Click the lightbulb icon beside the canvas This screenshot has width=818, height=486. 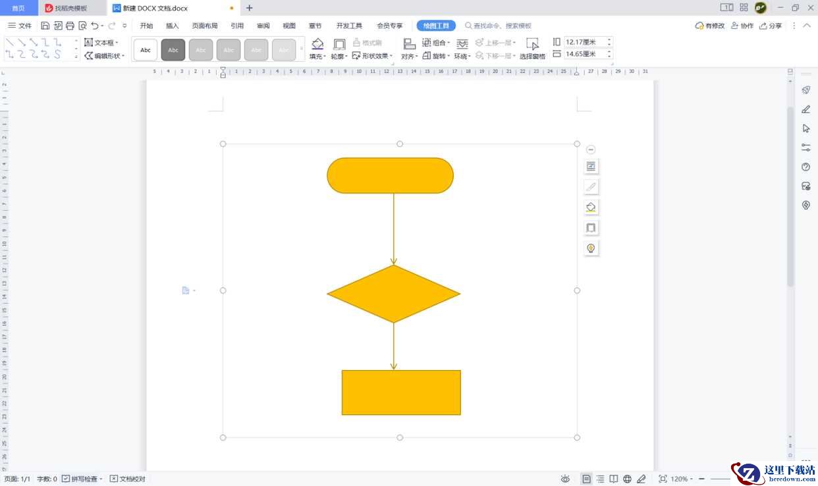591,248
